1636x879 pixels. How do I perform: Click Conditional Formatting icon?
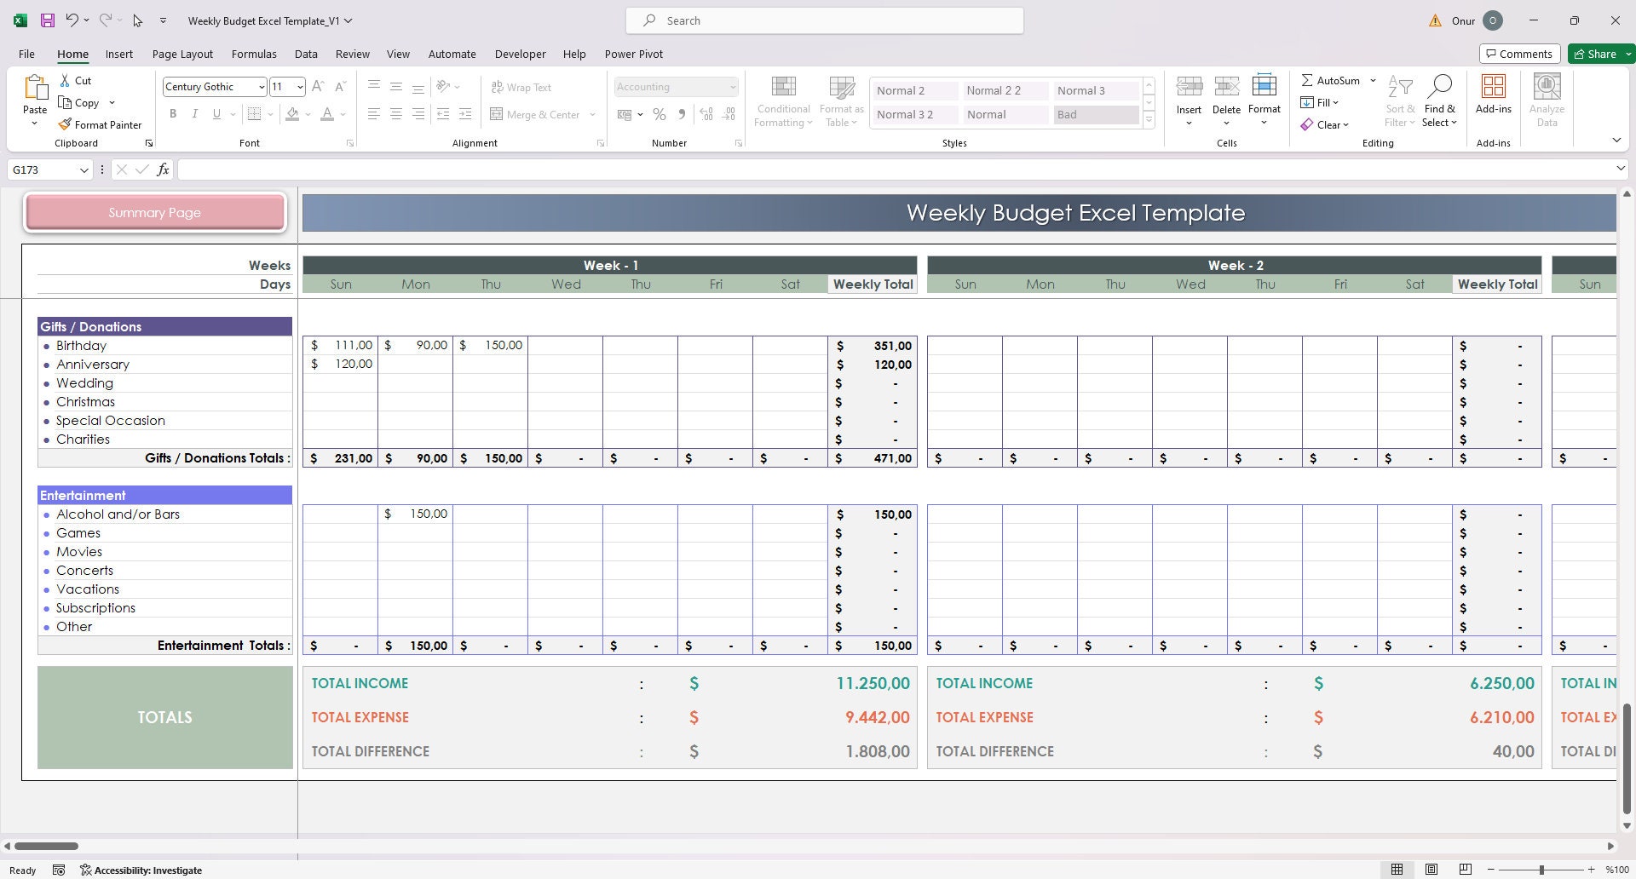click(783, 87)
